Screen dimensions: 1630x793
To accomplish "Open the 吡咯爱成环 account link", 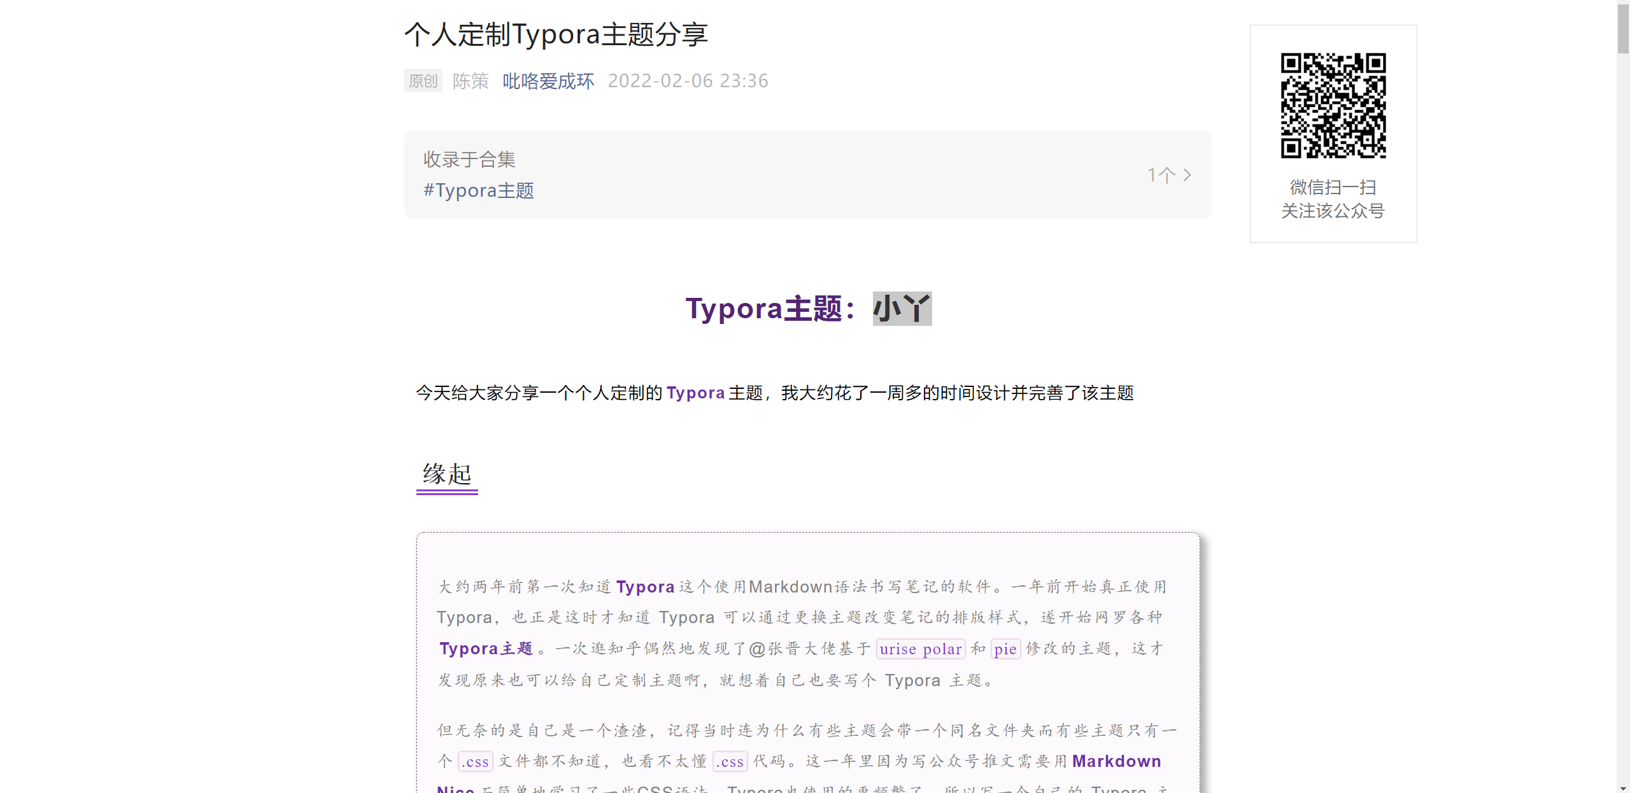I will pos(548,81).
